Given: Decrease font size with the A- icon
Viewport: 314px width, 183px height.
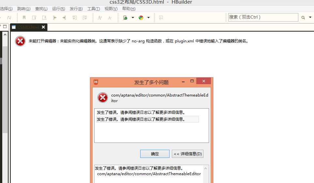Looking at the screenshot, I should point(110,18).
